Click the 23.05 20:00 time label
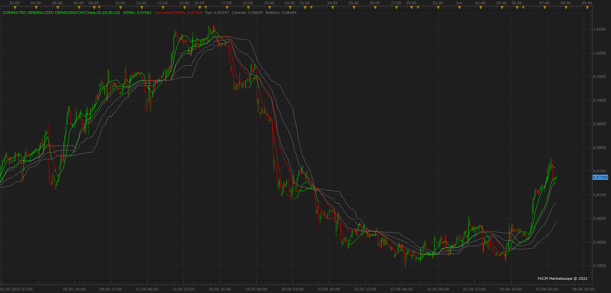Image resolution: width=611 pixels, height=293 pixels. click(x=329, y=289)
